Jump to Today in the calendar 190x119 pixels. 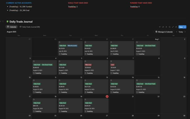point(181,32)
